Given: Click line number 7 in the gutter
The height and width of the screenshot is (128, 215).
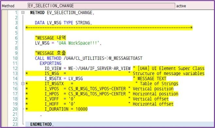Looking at the screenshot, I should point(16,43).
